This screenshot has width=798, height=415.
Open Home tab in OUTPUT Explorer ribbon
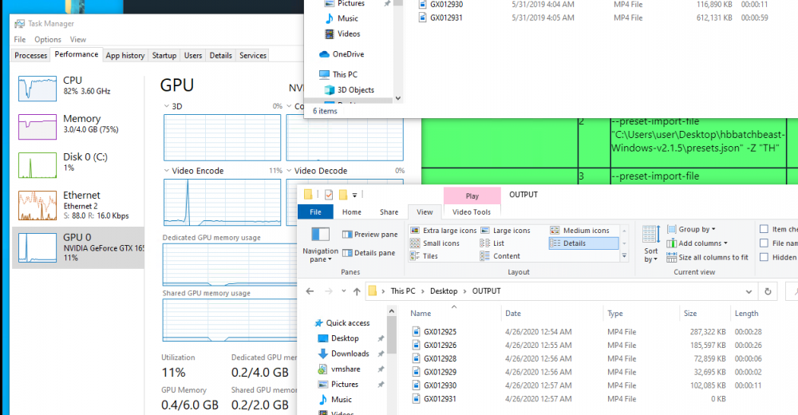tap(352, 211)
